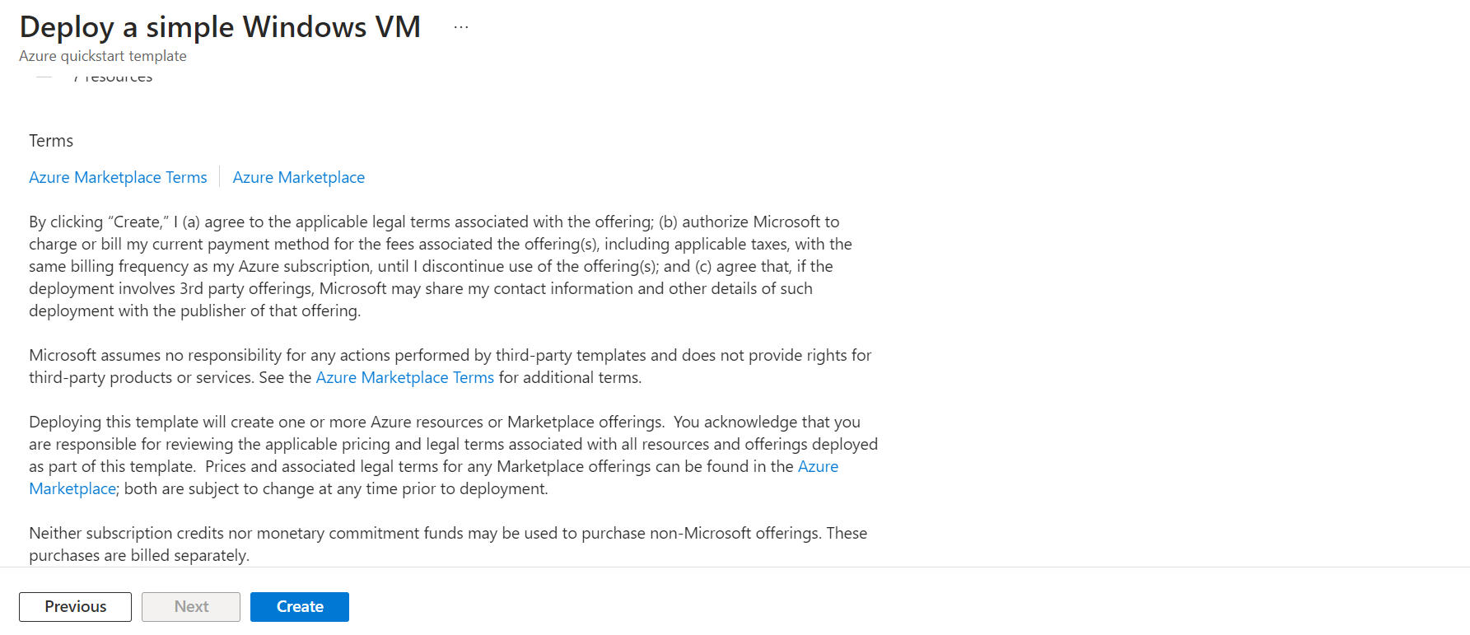Click the "deployment with the publisher" line

point(194,311)
